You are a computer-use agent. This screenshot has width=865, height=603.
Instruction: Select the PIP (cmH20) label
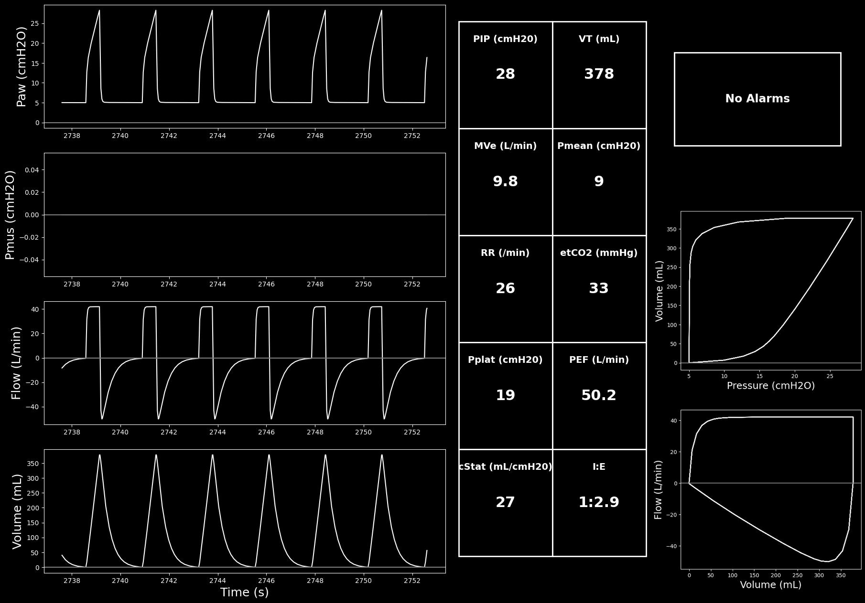(505, 39)
